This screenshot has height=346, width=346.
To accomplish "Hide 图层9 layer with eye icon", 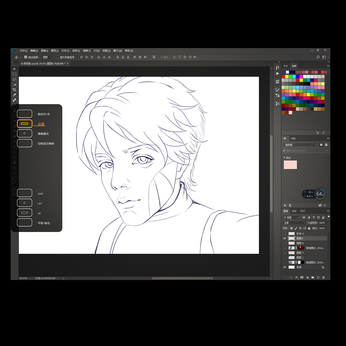I will pyautogui.click(x=285, y=238).
